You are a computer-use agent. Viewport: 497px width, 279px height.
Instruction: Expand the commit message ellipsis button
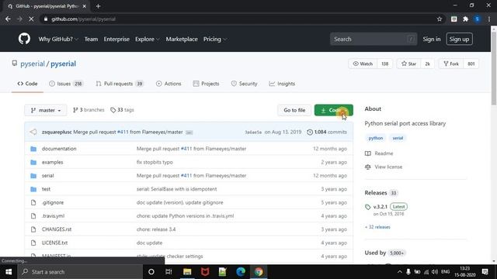pos(189,133)
